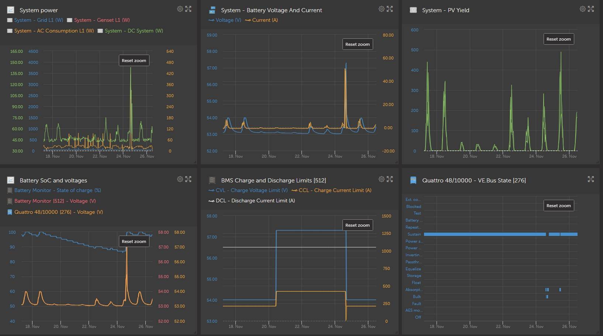Open settings gear for Battery SoC and voltages

(x=180, y=179)
